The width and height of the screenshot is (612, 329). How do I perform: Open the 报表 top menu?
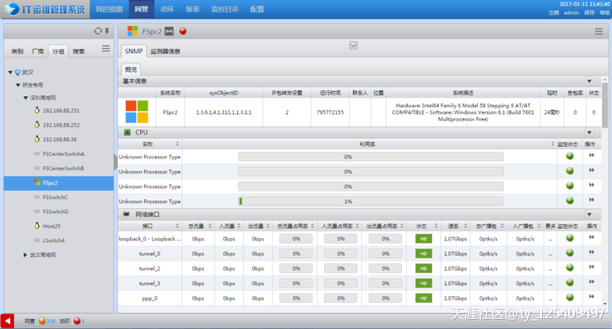[x=192, y=9]
